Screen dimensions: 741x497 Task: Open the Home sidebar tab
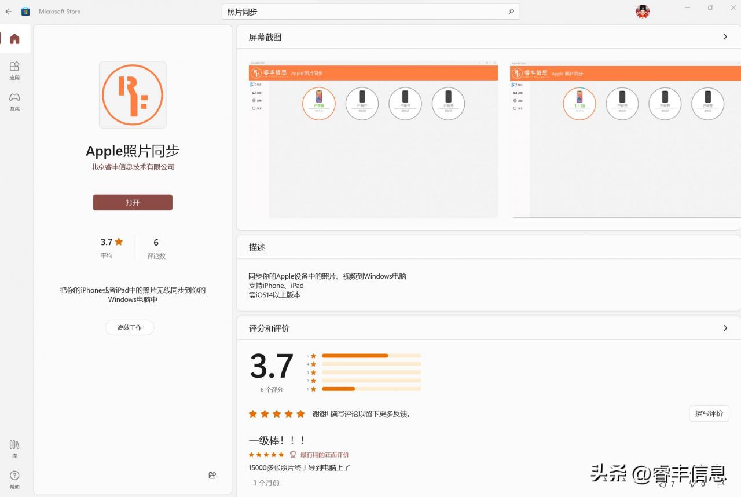[14, 39]
